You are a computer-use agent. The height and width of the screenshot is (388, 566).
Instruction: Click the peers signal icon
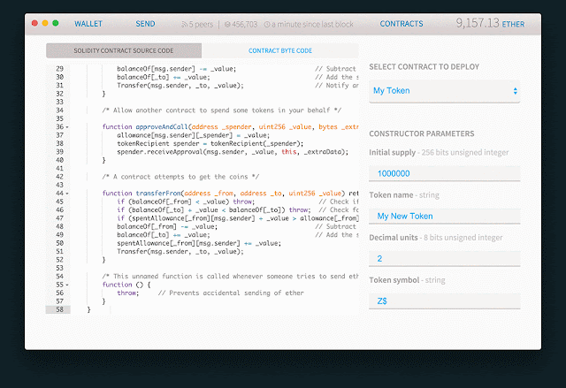(184, 25)
